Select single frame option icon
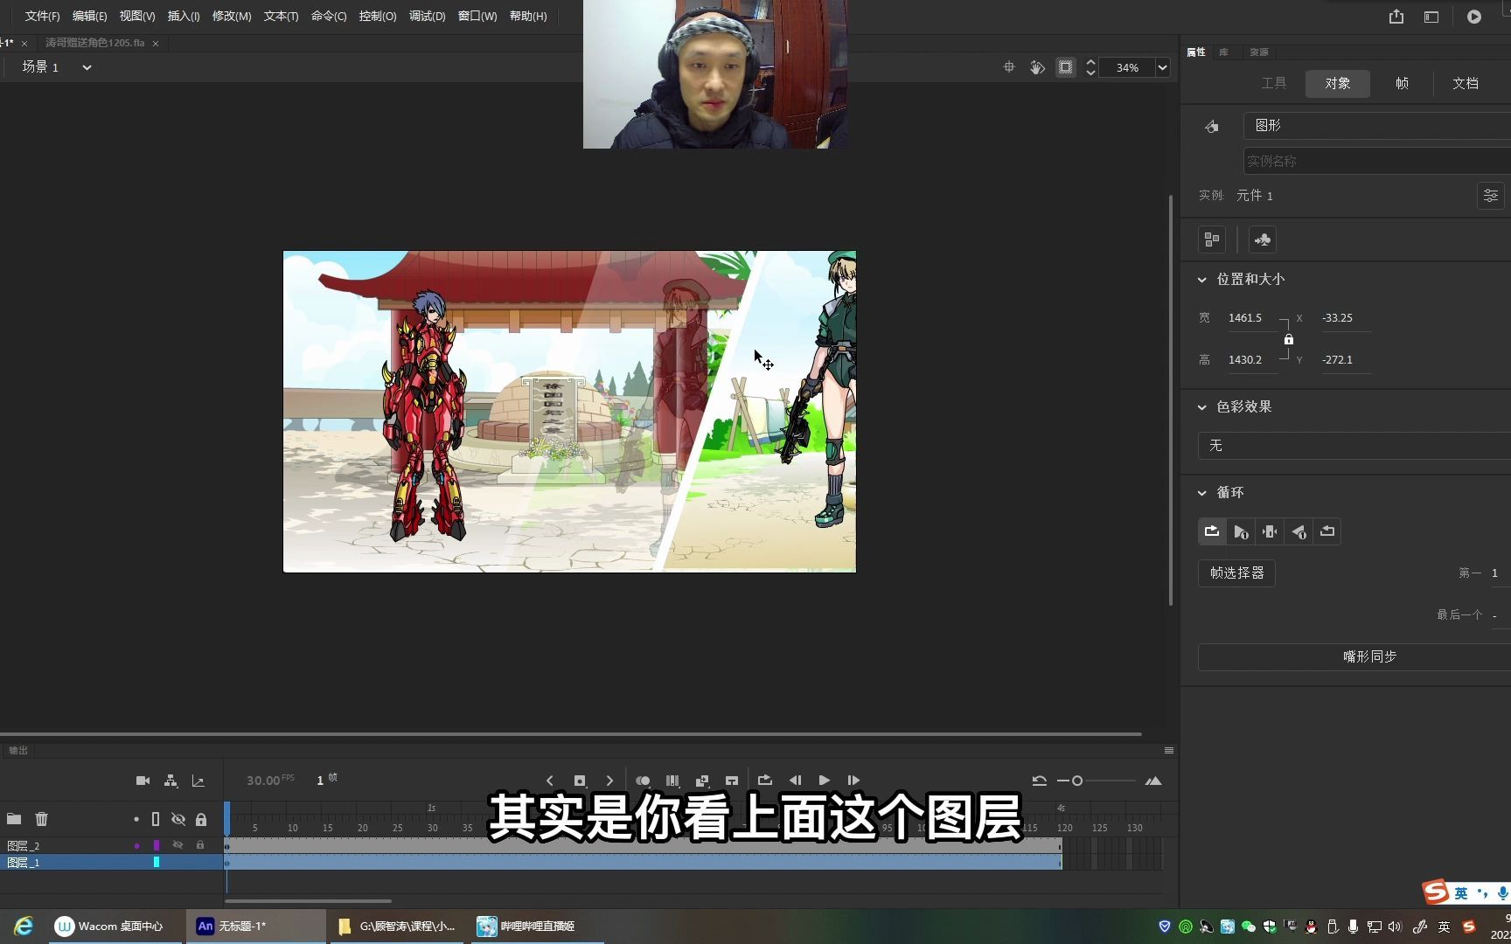 point(1270,531)
